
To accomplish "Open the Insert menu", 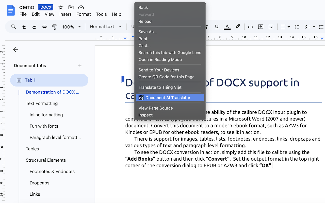I will click(x=65, y=14).
